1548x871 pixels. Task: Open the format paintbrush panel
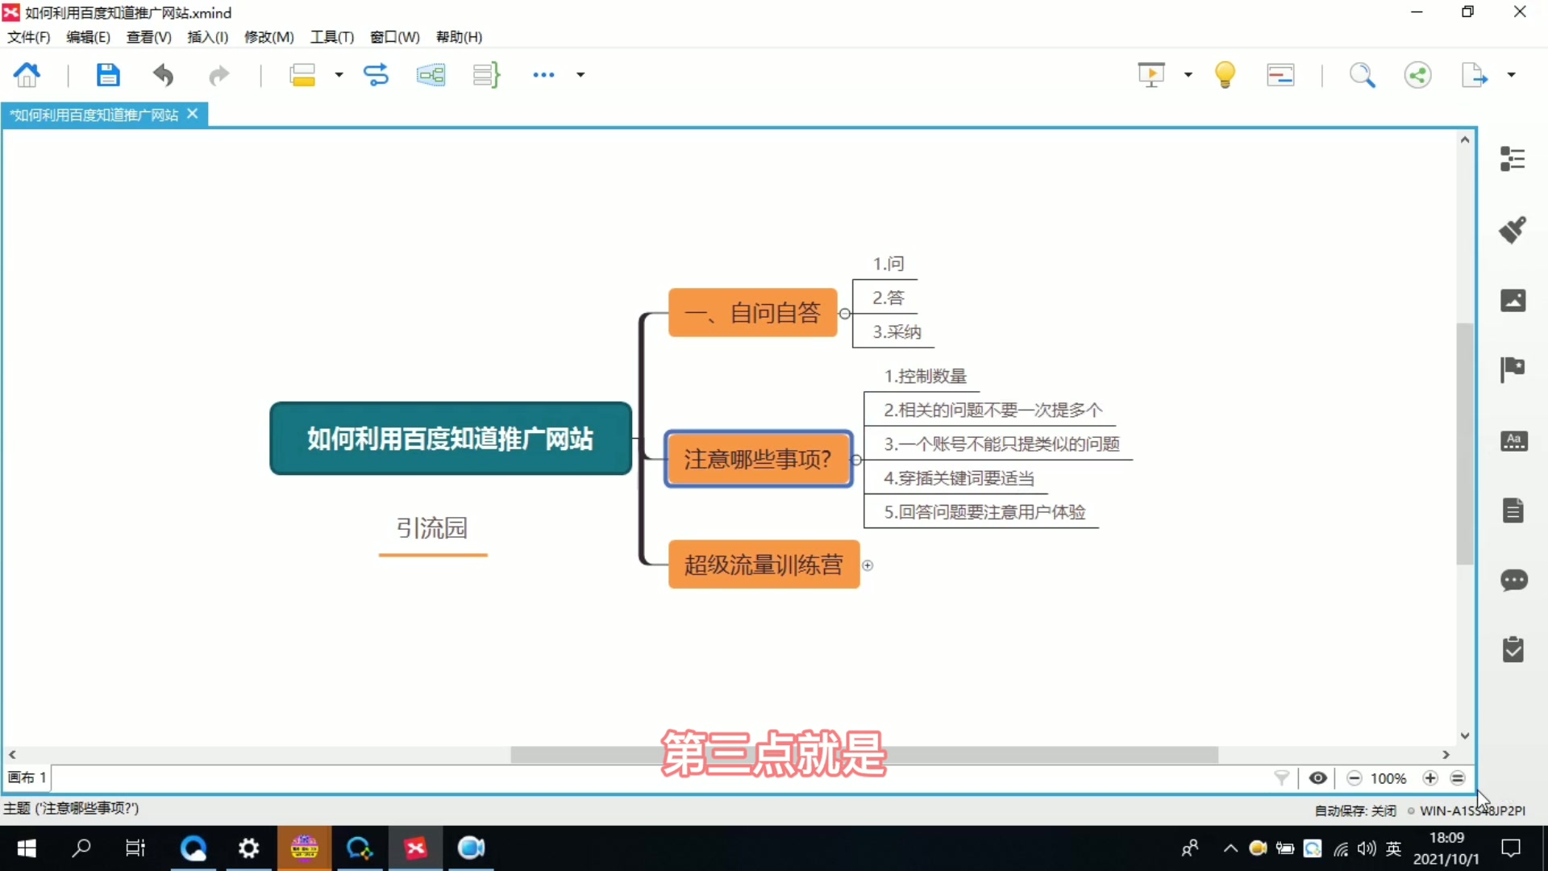[1513, 230]
